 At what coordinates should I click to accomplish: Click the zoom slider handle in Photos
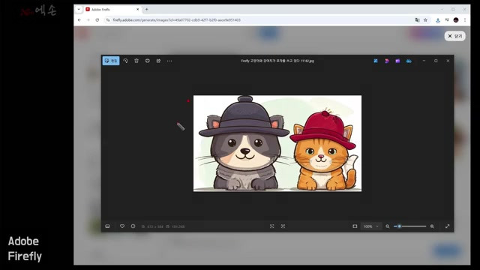pyautogui.click(x=400, y=226)
